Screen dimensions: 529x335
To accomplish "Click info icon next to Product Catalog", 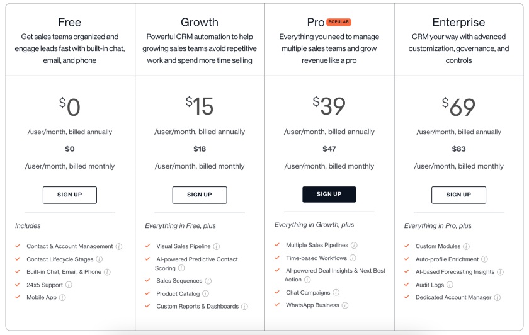I will pyautogui.click(x=205, y=293).
